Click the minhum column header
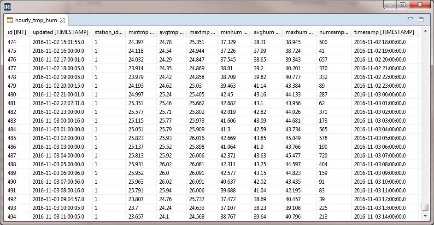 (x=234, y=32)
